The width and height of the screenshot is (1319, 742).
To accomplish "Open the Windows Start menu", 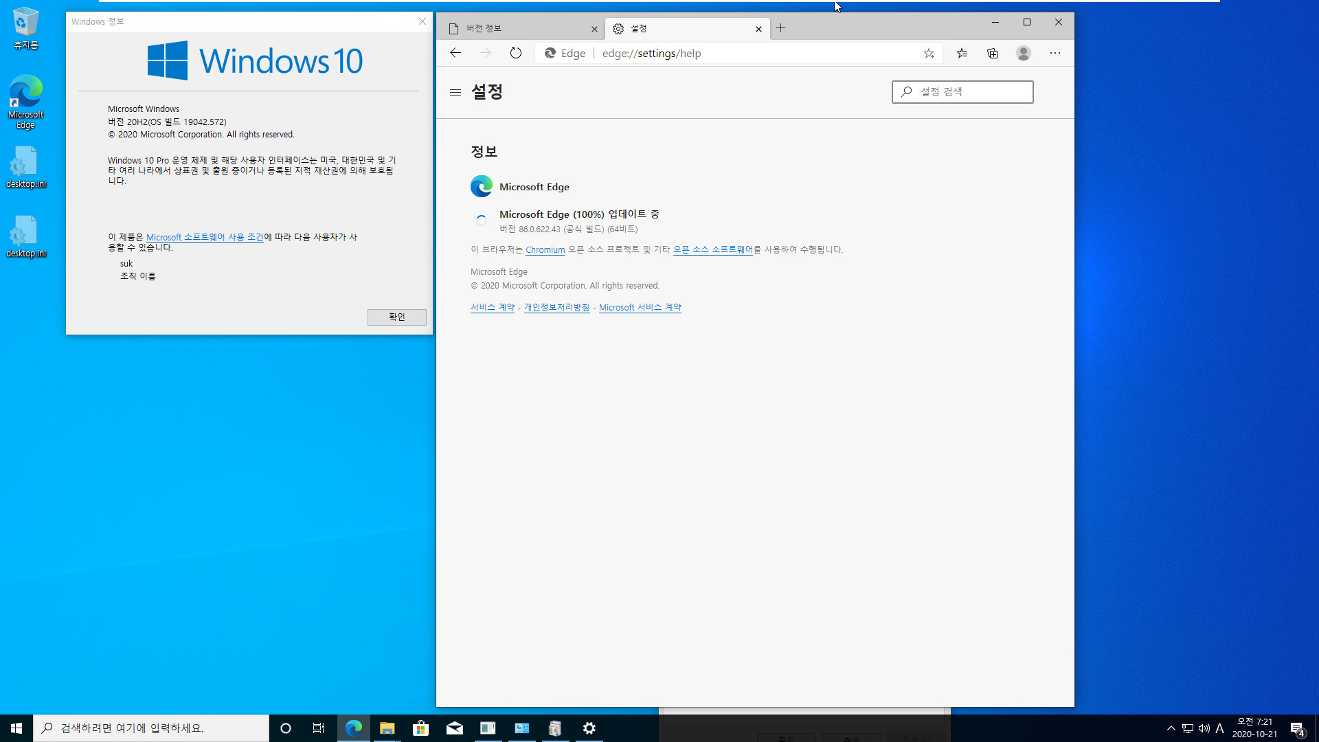I will pyautogui.click(x=16, y=728).
